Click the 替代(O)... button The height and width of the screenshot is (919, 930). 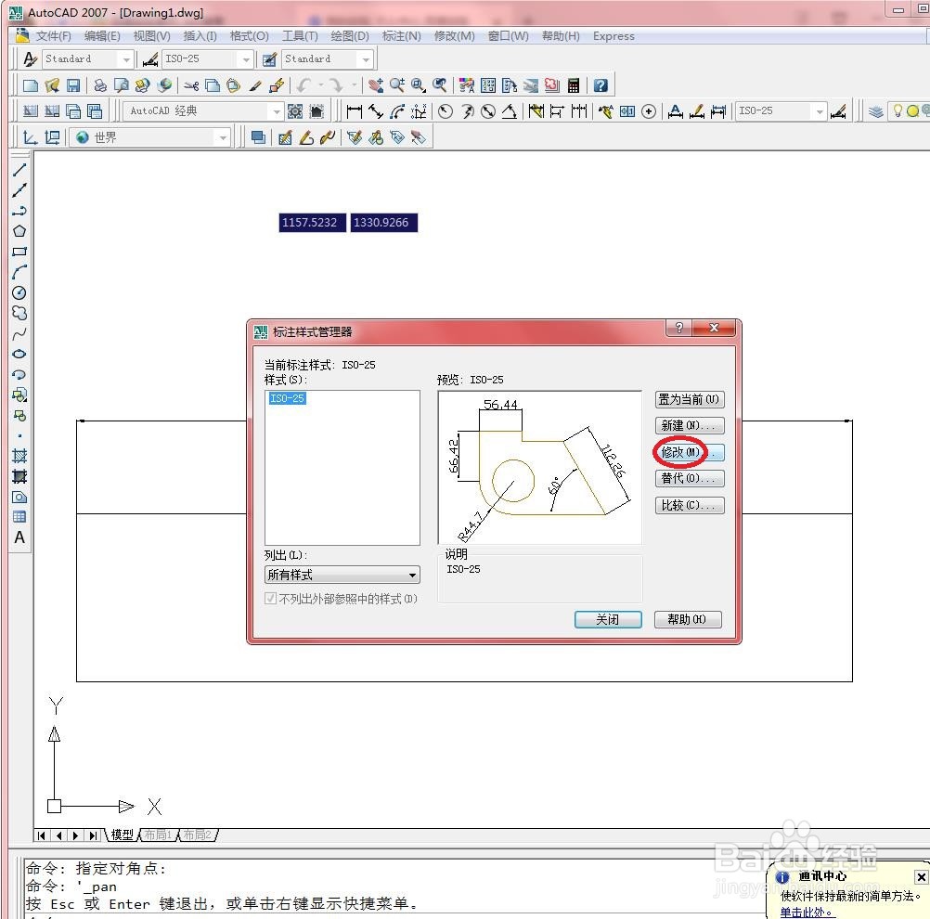click(x=690, y=478)
